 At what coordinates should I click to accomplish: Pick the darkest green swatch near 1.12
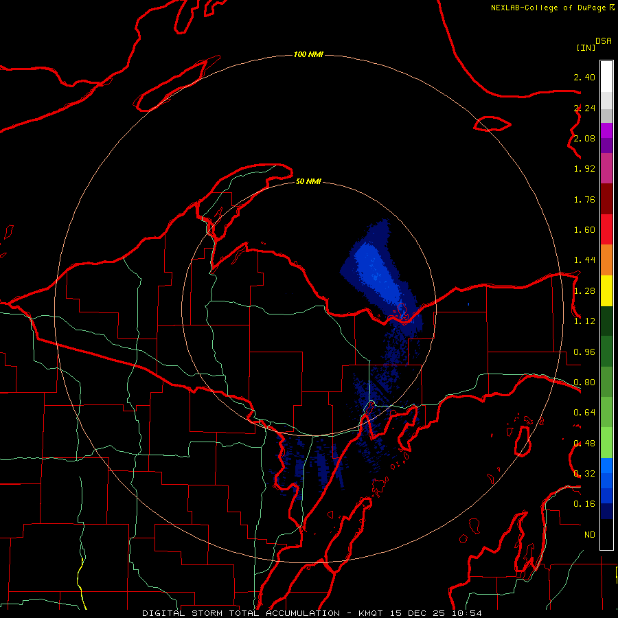[606, 321]
